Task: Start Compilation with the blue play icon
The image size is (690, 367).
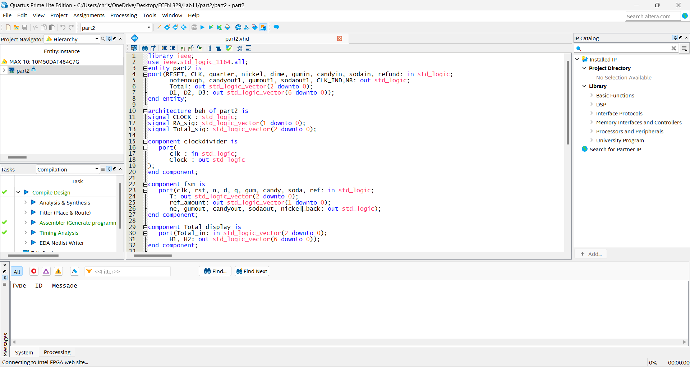Action: tap(202, 27)
